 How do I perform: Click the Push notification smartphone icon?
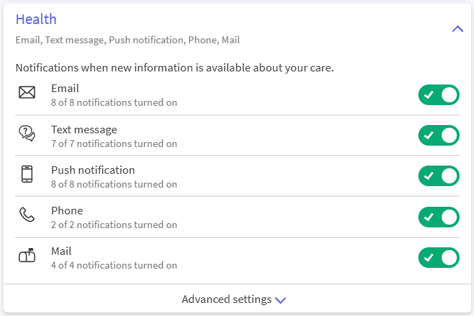point(27,174)
